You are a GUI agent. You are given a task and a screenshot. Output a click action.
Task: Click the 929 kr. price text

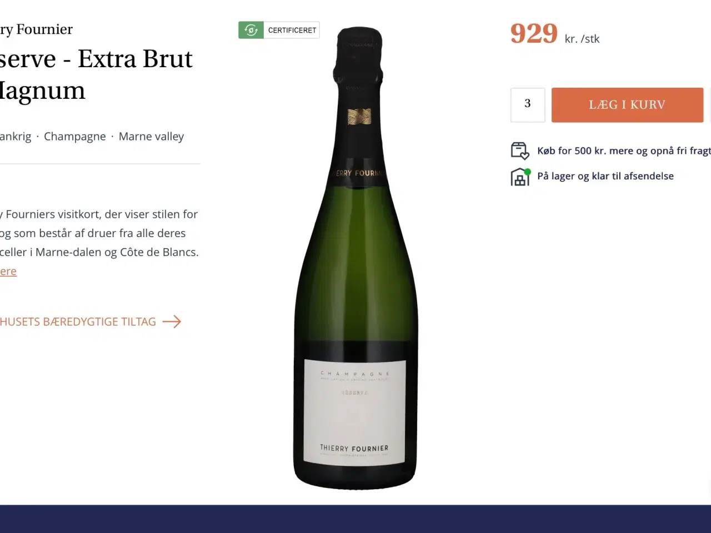(x=533, y=34)
